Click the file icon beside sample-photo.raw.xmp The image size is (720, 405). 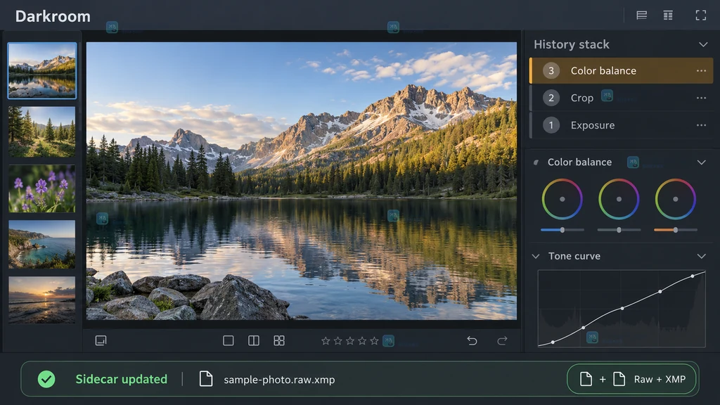206,379
